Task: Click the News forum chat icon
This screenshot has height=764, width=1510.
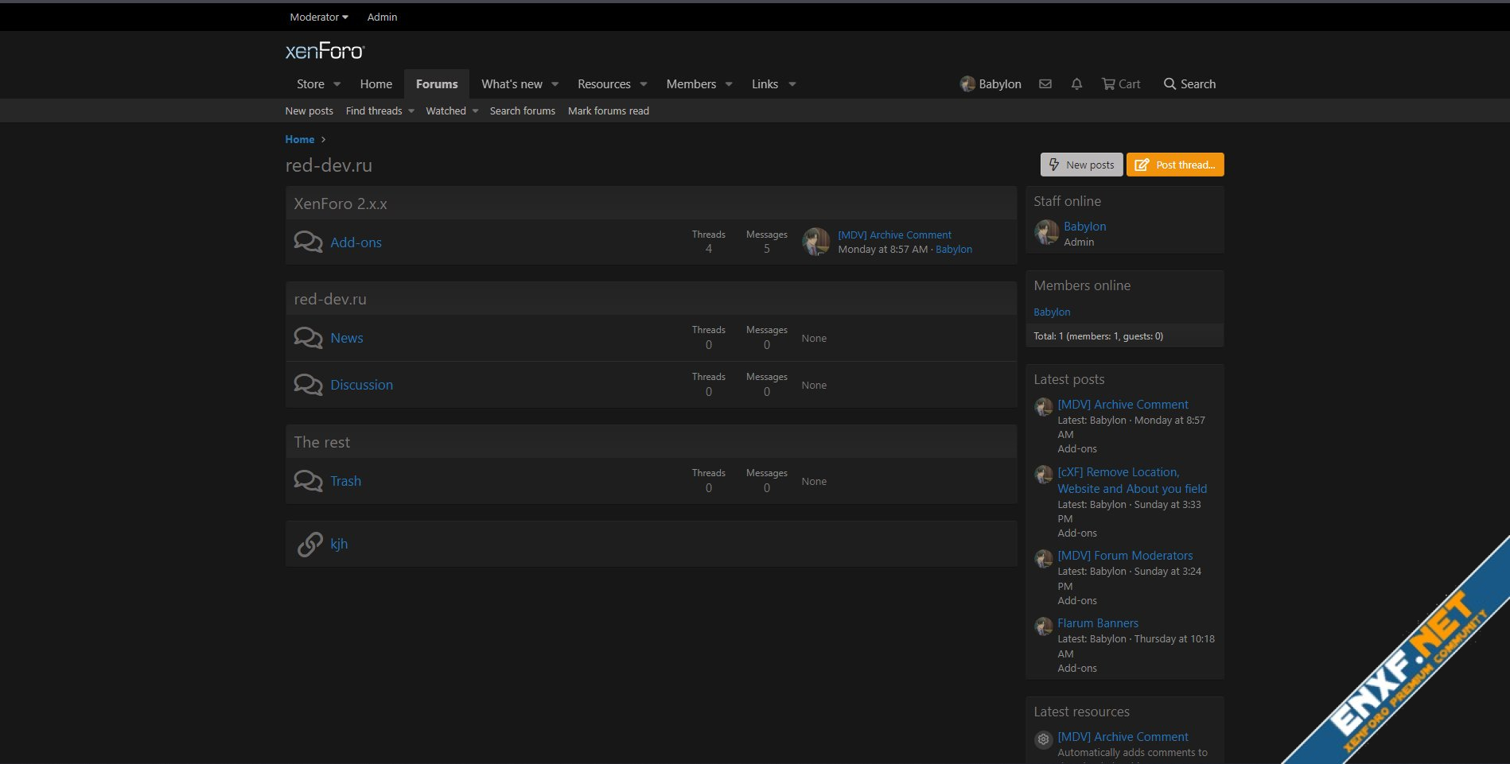Action: [x=308, y=338]
